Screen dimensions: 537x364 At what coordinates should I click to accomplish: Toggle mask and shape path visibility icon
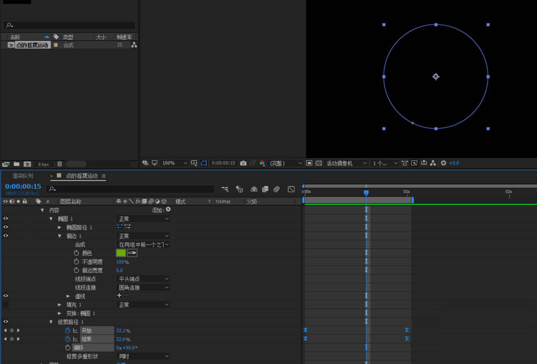pos(204,163)
